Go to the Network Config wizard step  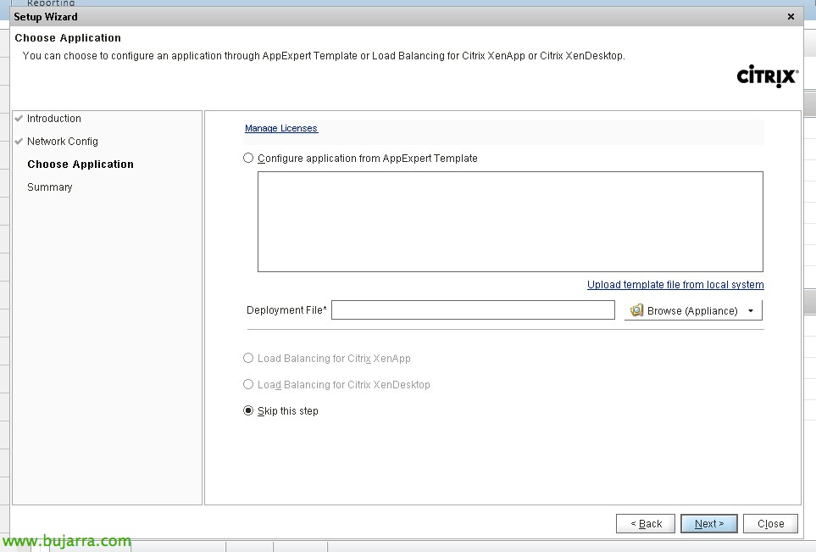(63, 141)
